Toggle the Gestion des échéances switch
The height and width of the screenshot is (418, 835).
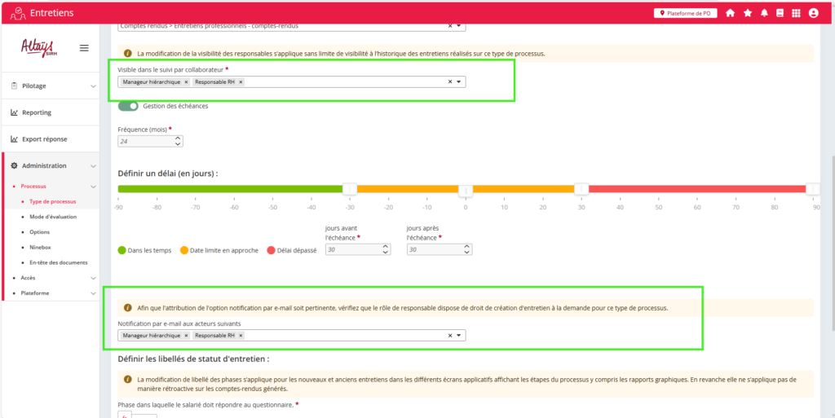(128, 106)
